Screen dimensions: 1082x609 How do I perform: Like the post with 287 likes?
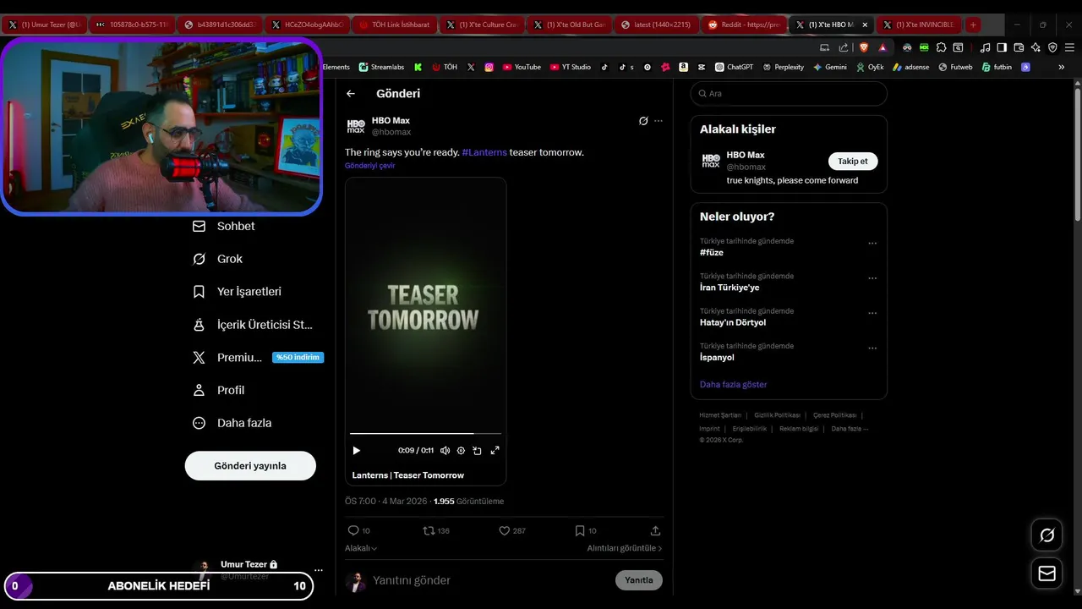[512, 530]
